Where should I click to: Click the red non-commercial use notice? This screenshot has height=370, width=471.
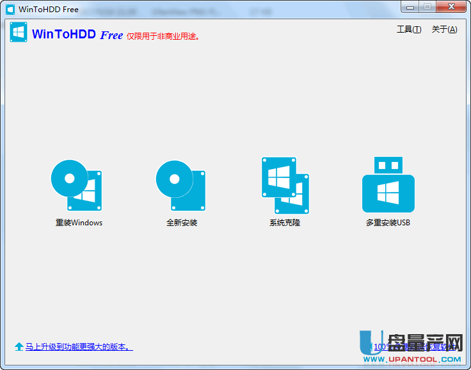pyautogui.click(x=164, y=36)
